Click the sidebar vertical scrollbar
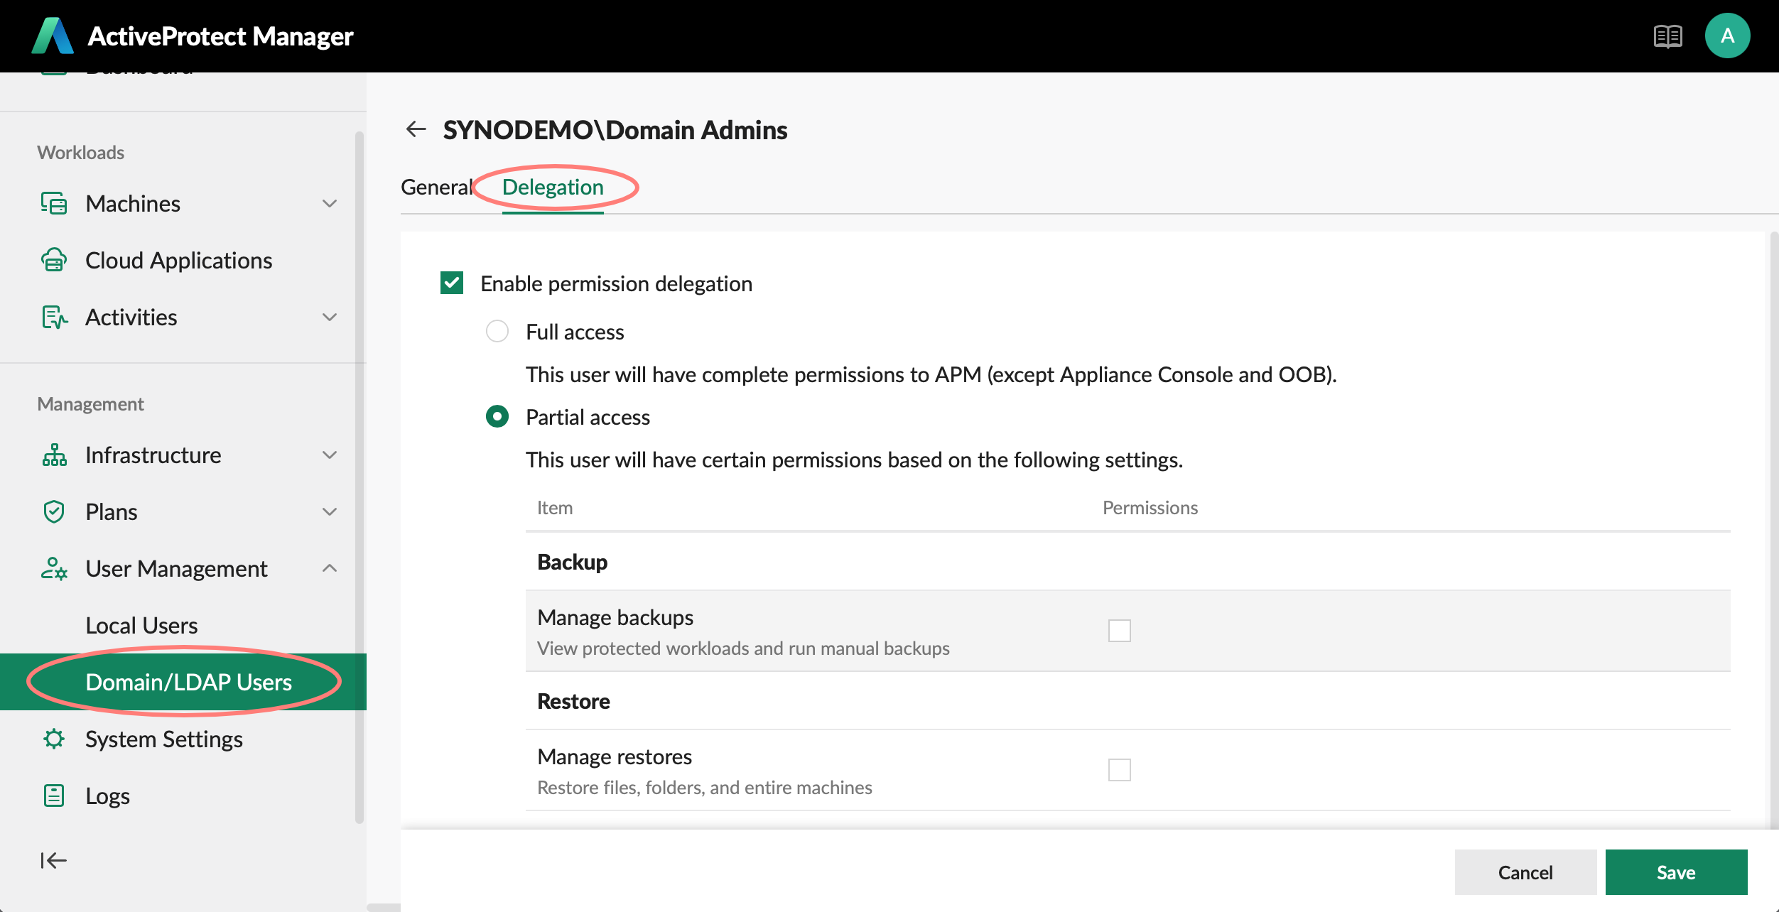1779x912 pixels. click(x=359, y=477)
